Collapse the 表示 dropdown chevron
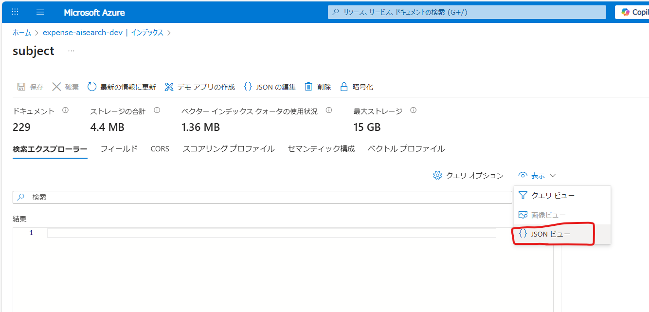Image resolution: width=649 pixels, height=312 pixels. (x=553, y=175)
